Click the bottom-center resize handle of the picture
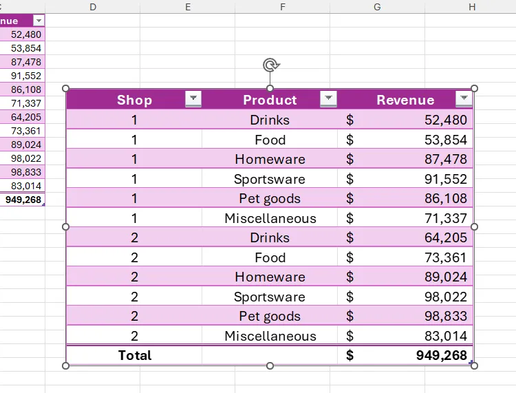 coord(270,365)
